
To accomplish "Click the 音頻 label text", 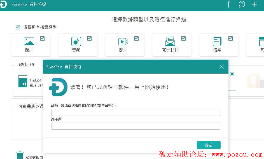I will [76, 50].
